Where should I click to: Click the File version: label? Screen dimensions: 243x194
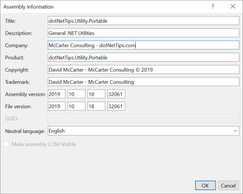tap(18, 107)
